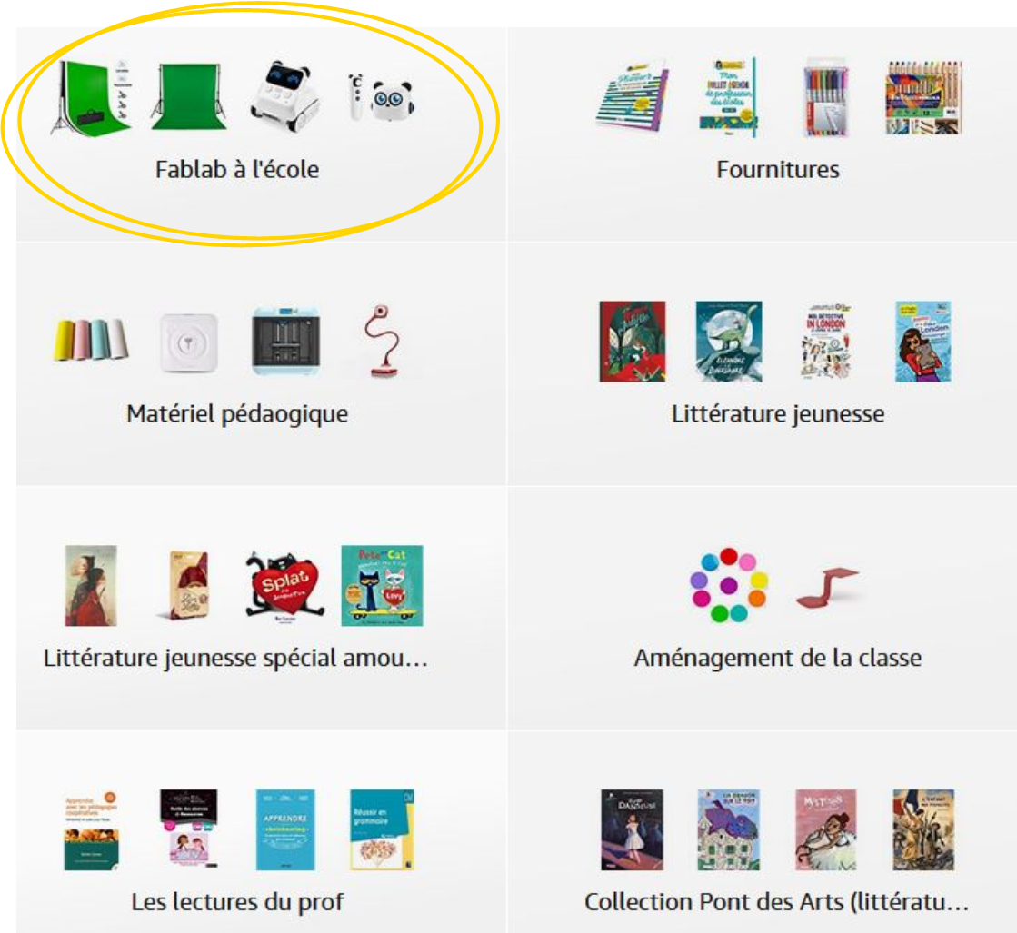This screenshot has width=1017, height=933.
Task: Open the Aménagement de la classe list
Action: (778, 658)
